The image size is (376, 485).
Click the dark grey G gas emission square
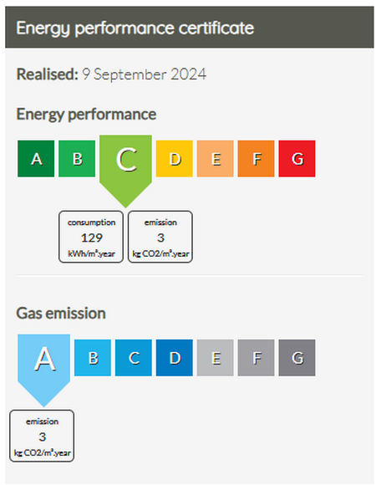click(297, 358)
